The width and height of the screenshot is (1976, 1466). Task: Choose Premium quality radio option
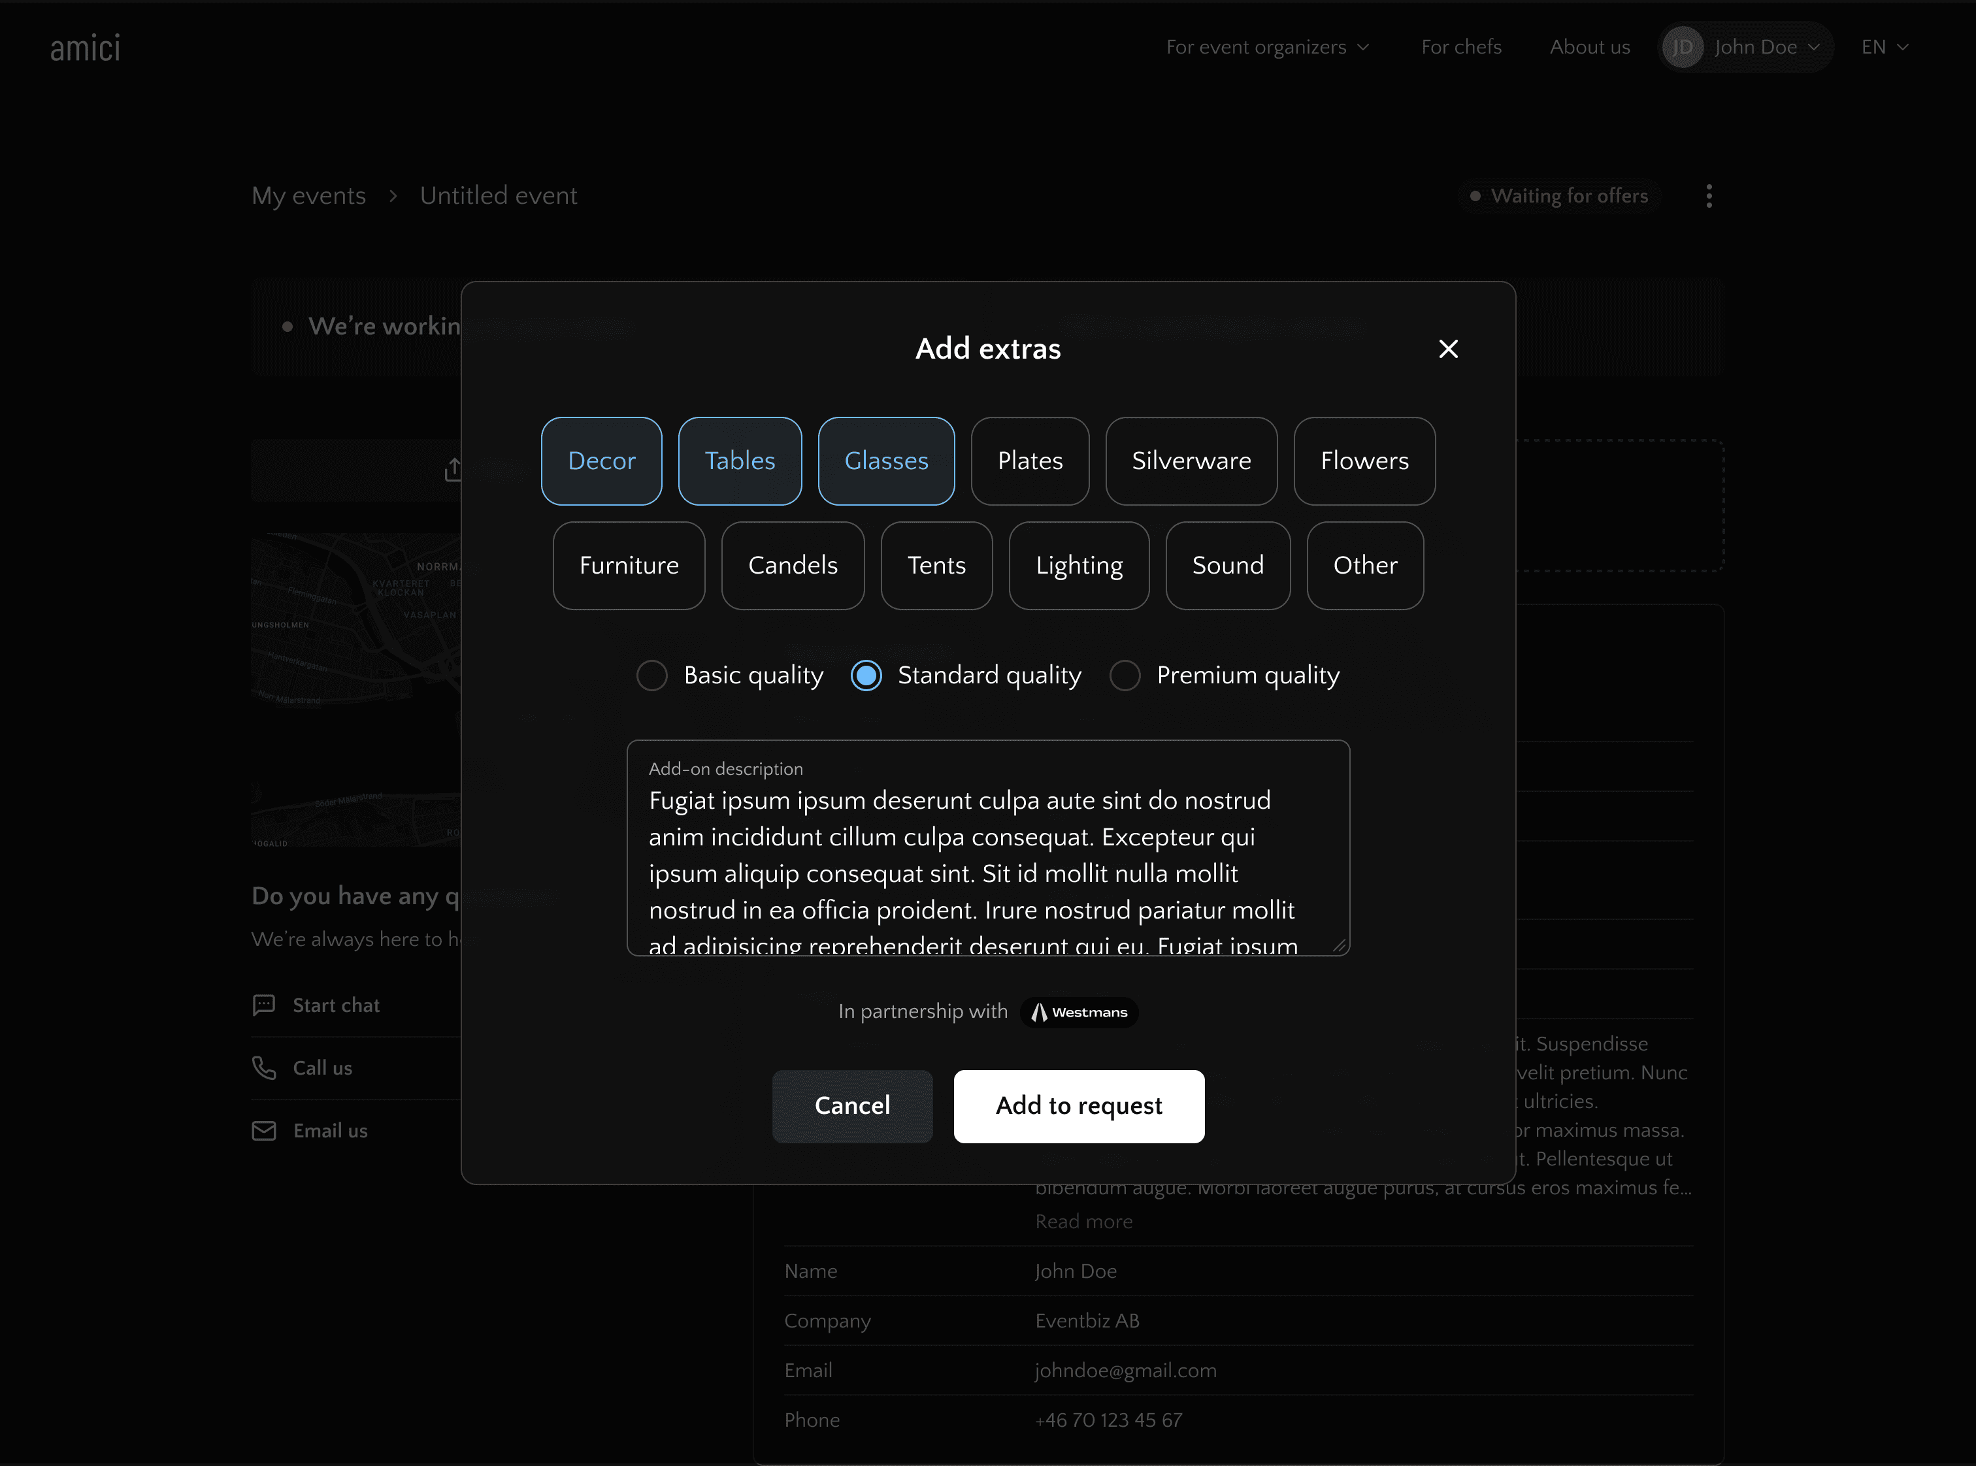pos(1125,676)
